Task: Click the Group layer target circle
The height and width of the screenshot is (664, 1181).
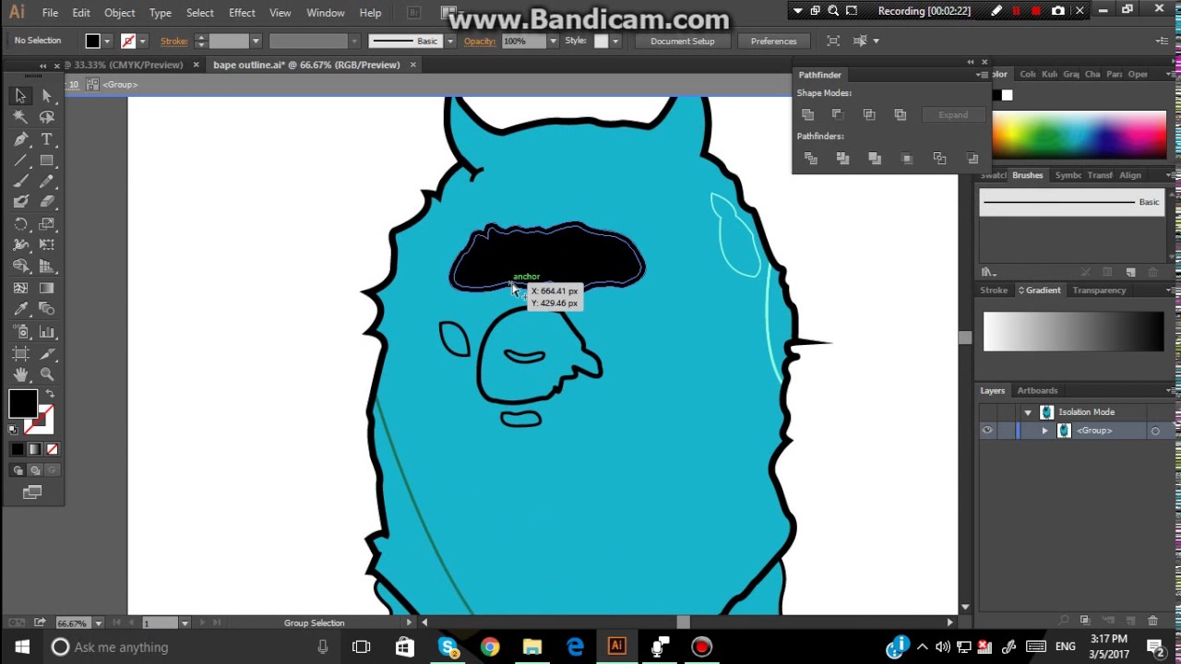Action: click(1155, 431)
